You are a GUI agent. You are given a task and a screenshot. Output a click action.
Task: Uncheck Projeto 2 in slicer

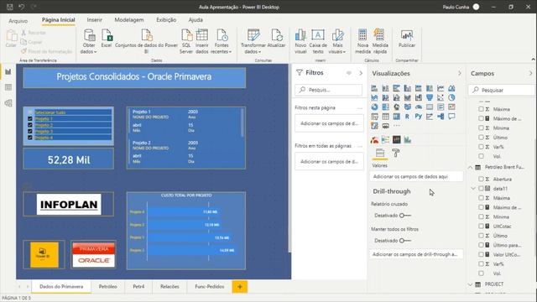[x=30, y=125]
